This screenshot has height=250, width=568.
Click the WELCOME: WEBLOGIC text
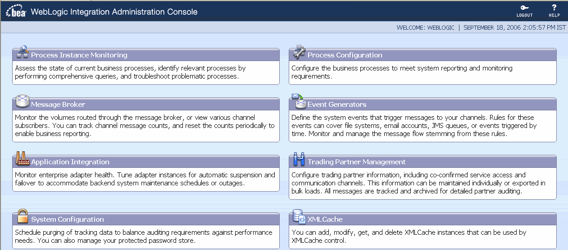(x=426, y=27)
